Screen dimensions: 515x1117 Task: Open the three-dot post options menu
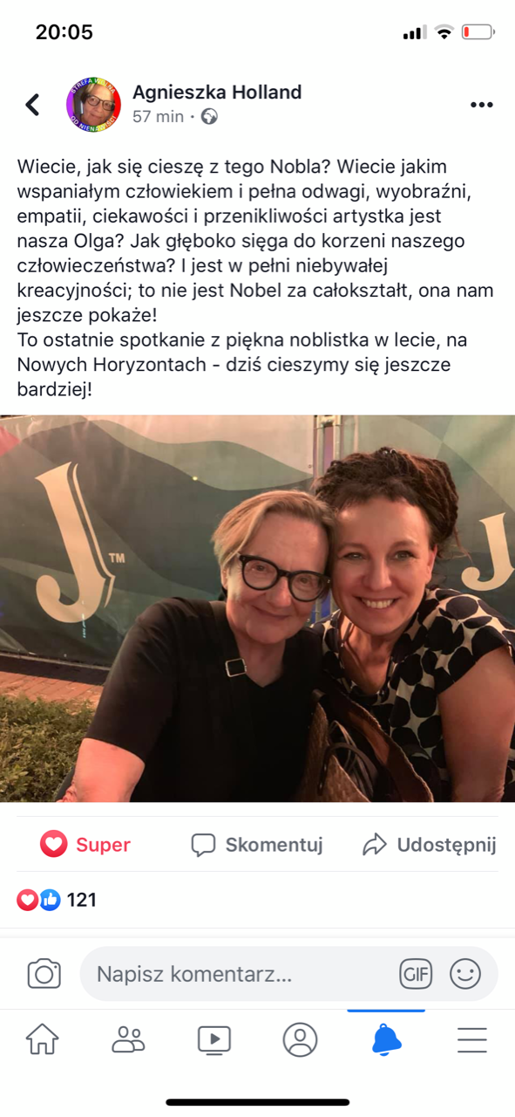[x=481, y=105]
